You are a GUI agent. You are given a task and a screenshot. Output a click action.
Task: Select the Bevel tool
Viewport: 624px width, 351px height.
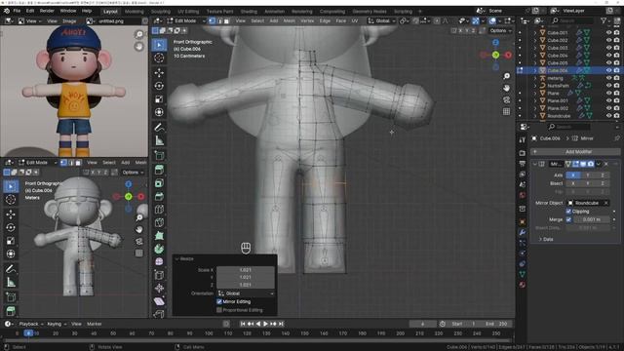click(x=159, y=196)
